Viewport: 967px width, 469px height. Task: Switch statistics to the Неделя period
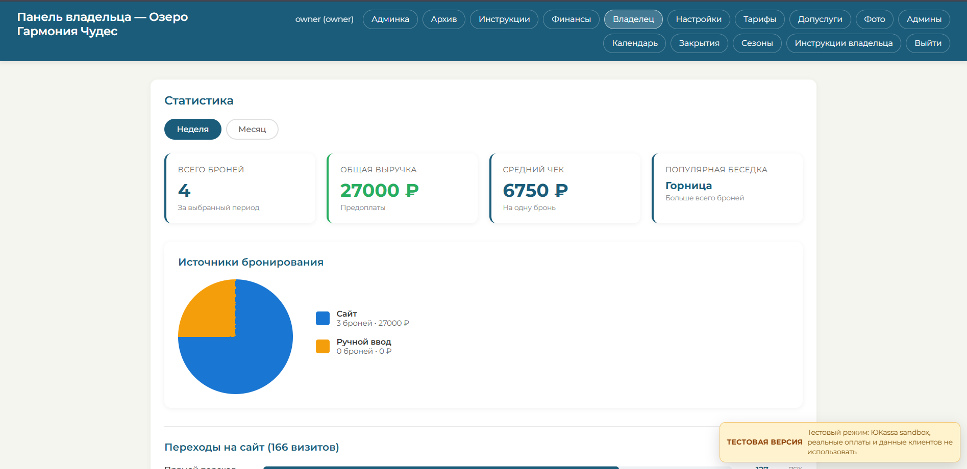pos(192,129)
